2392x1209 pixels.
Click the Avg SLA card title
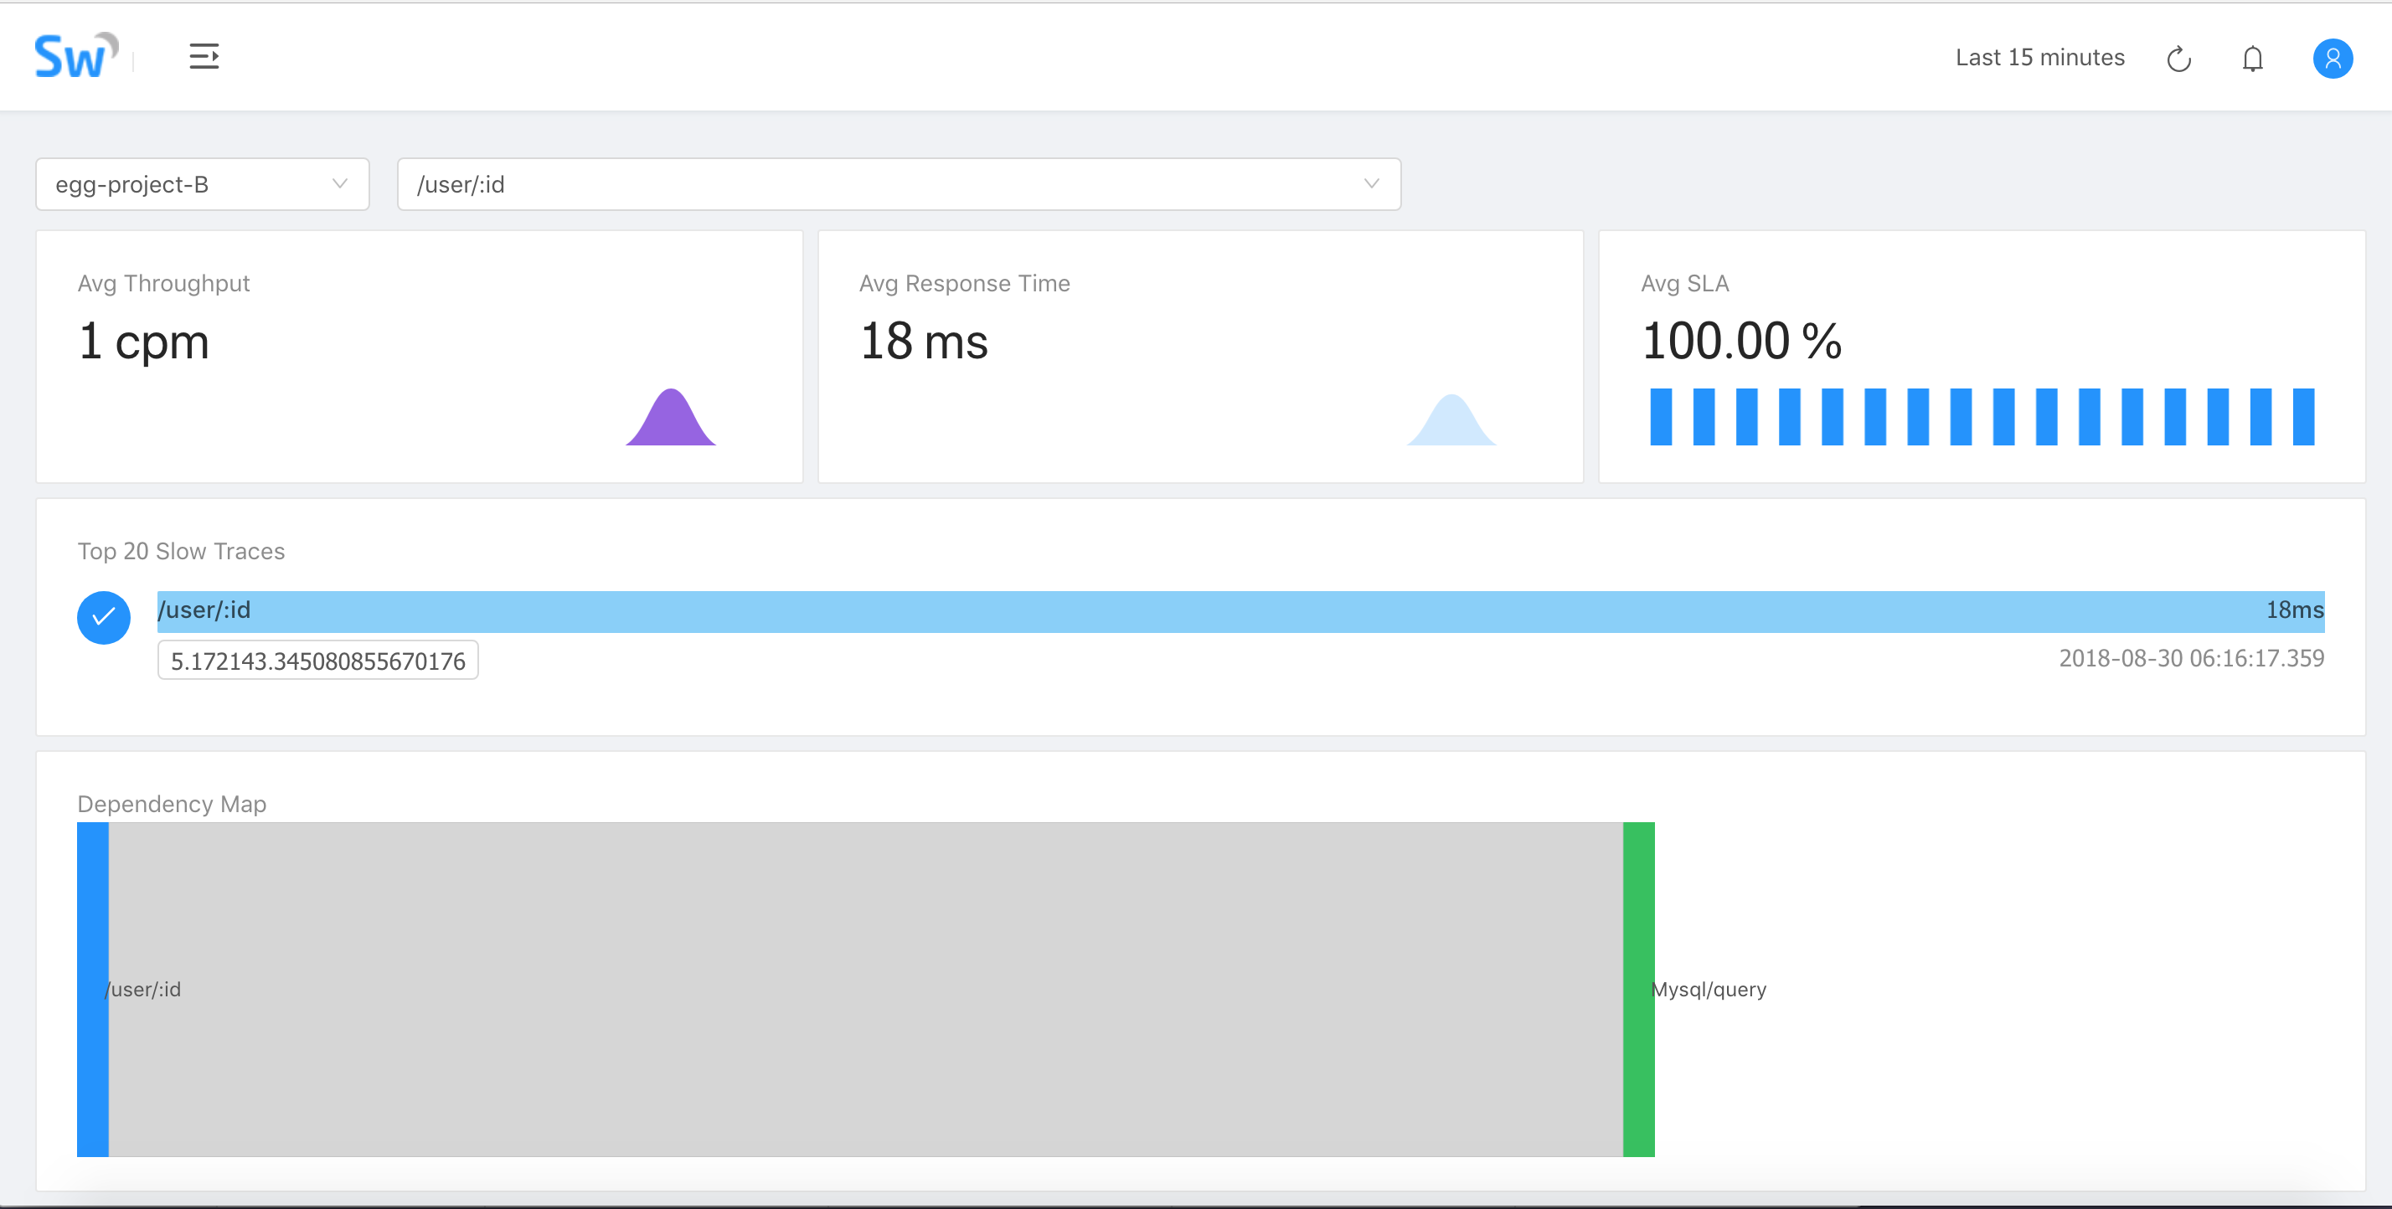tap(1684, 283)
